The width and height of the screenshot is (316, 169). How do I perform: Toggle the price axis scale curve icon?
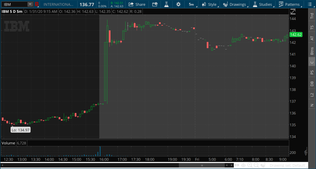(x=293, y=12)
